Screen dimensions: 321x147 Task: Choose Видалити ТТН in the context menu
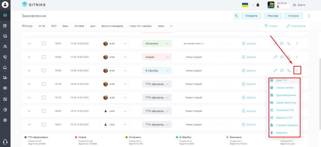click(284, 118)
